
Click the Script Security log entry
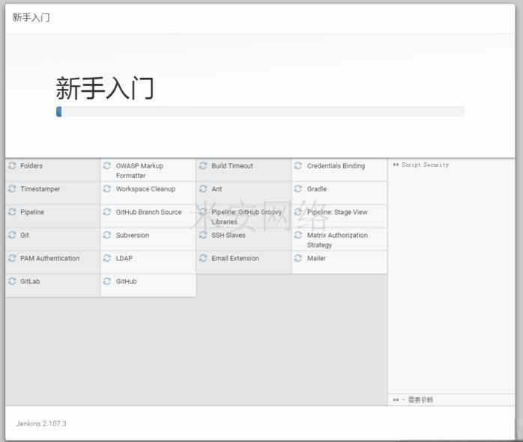(421, 165)
